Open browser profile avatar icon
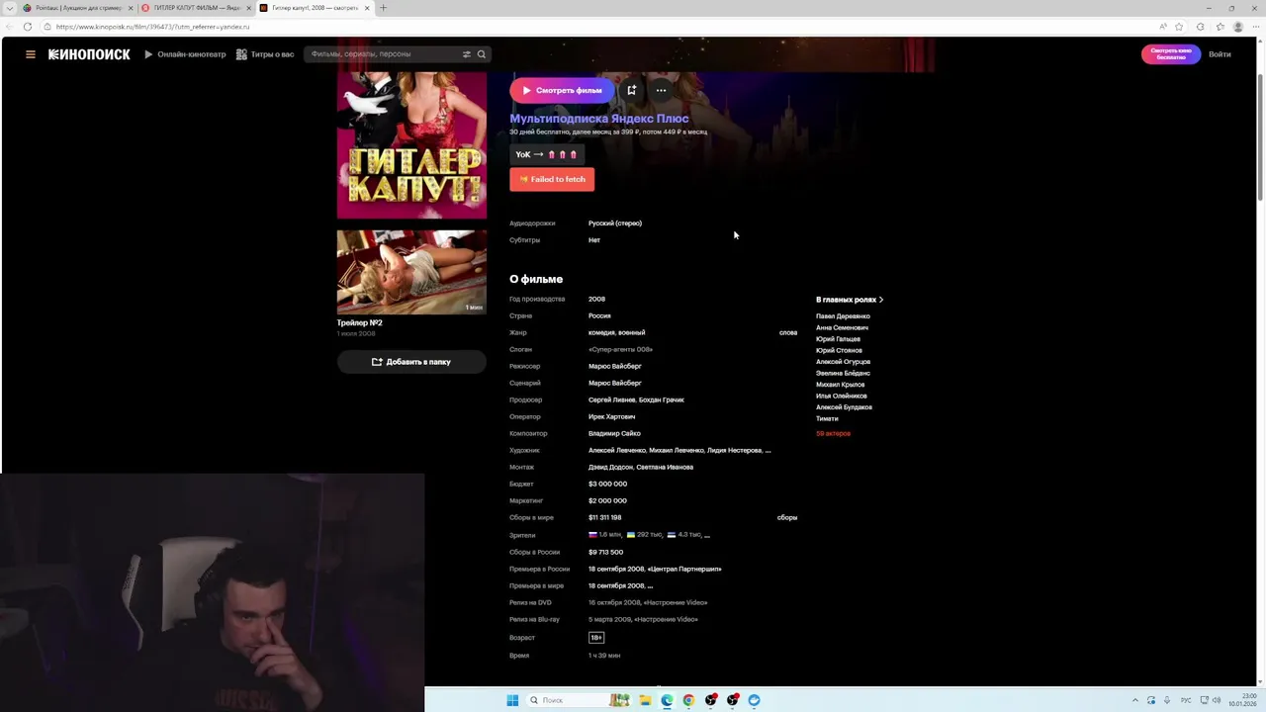This screenshot has height=712, width=1266. coord(1237,27)
